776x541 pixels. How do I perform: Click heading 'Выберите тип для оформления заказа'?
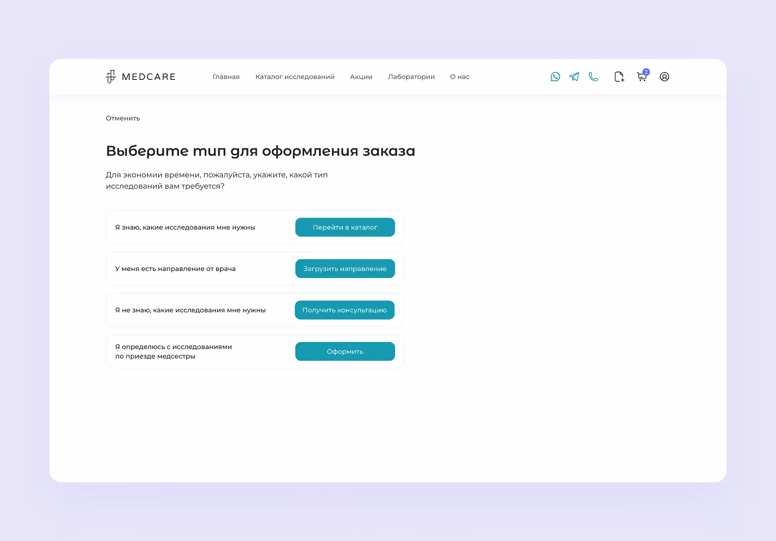pyautogui.click(x=261, y=151)
